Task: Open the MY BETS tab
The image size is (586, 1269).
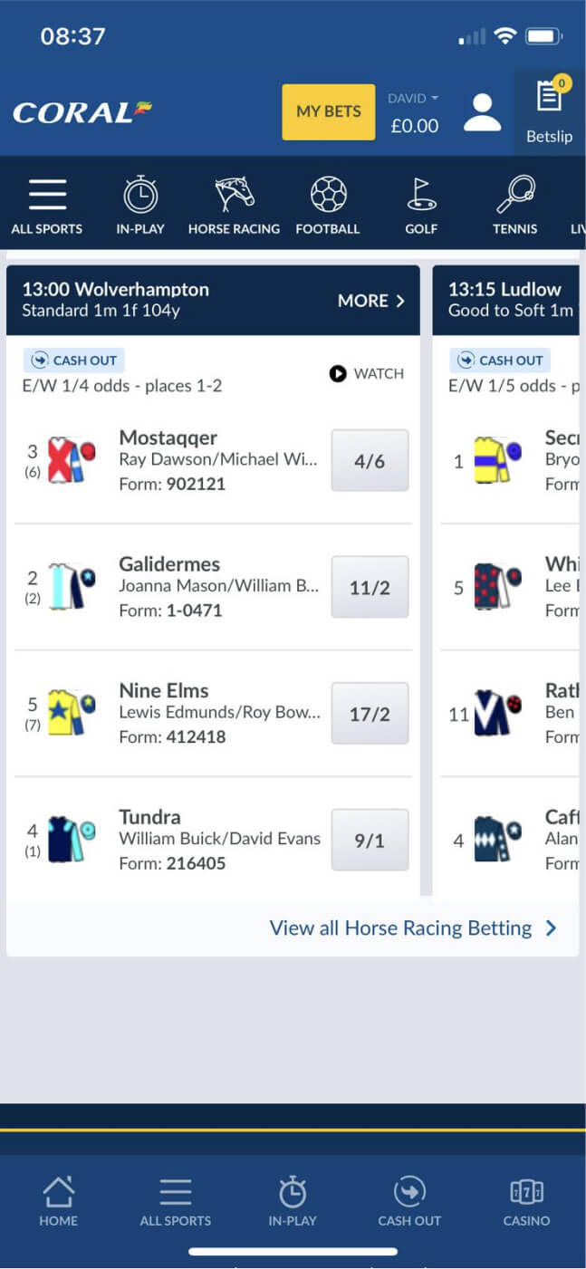Action: click(x=328, y=111)
